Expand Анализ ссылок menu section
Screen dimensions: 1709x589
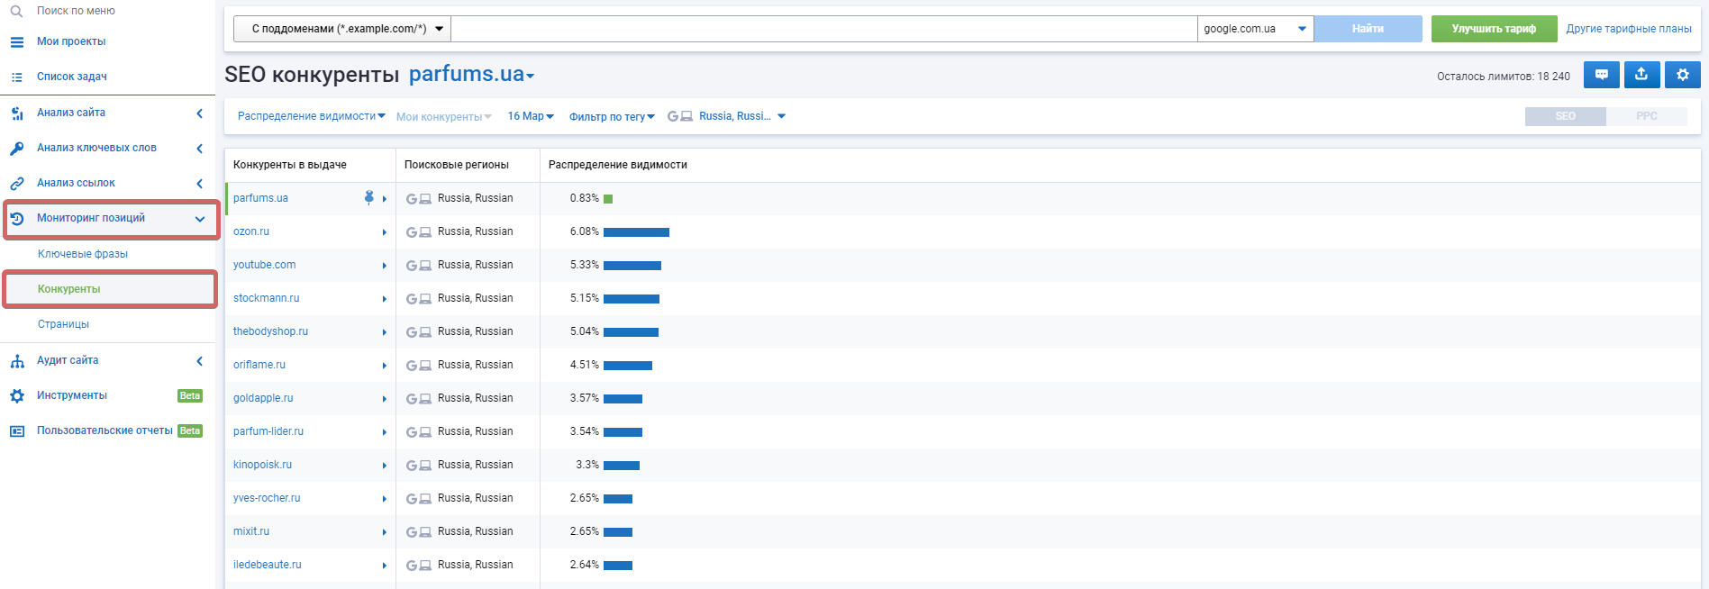pyautogui.click(x=108, y=183)
